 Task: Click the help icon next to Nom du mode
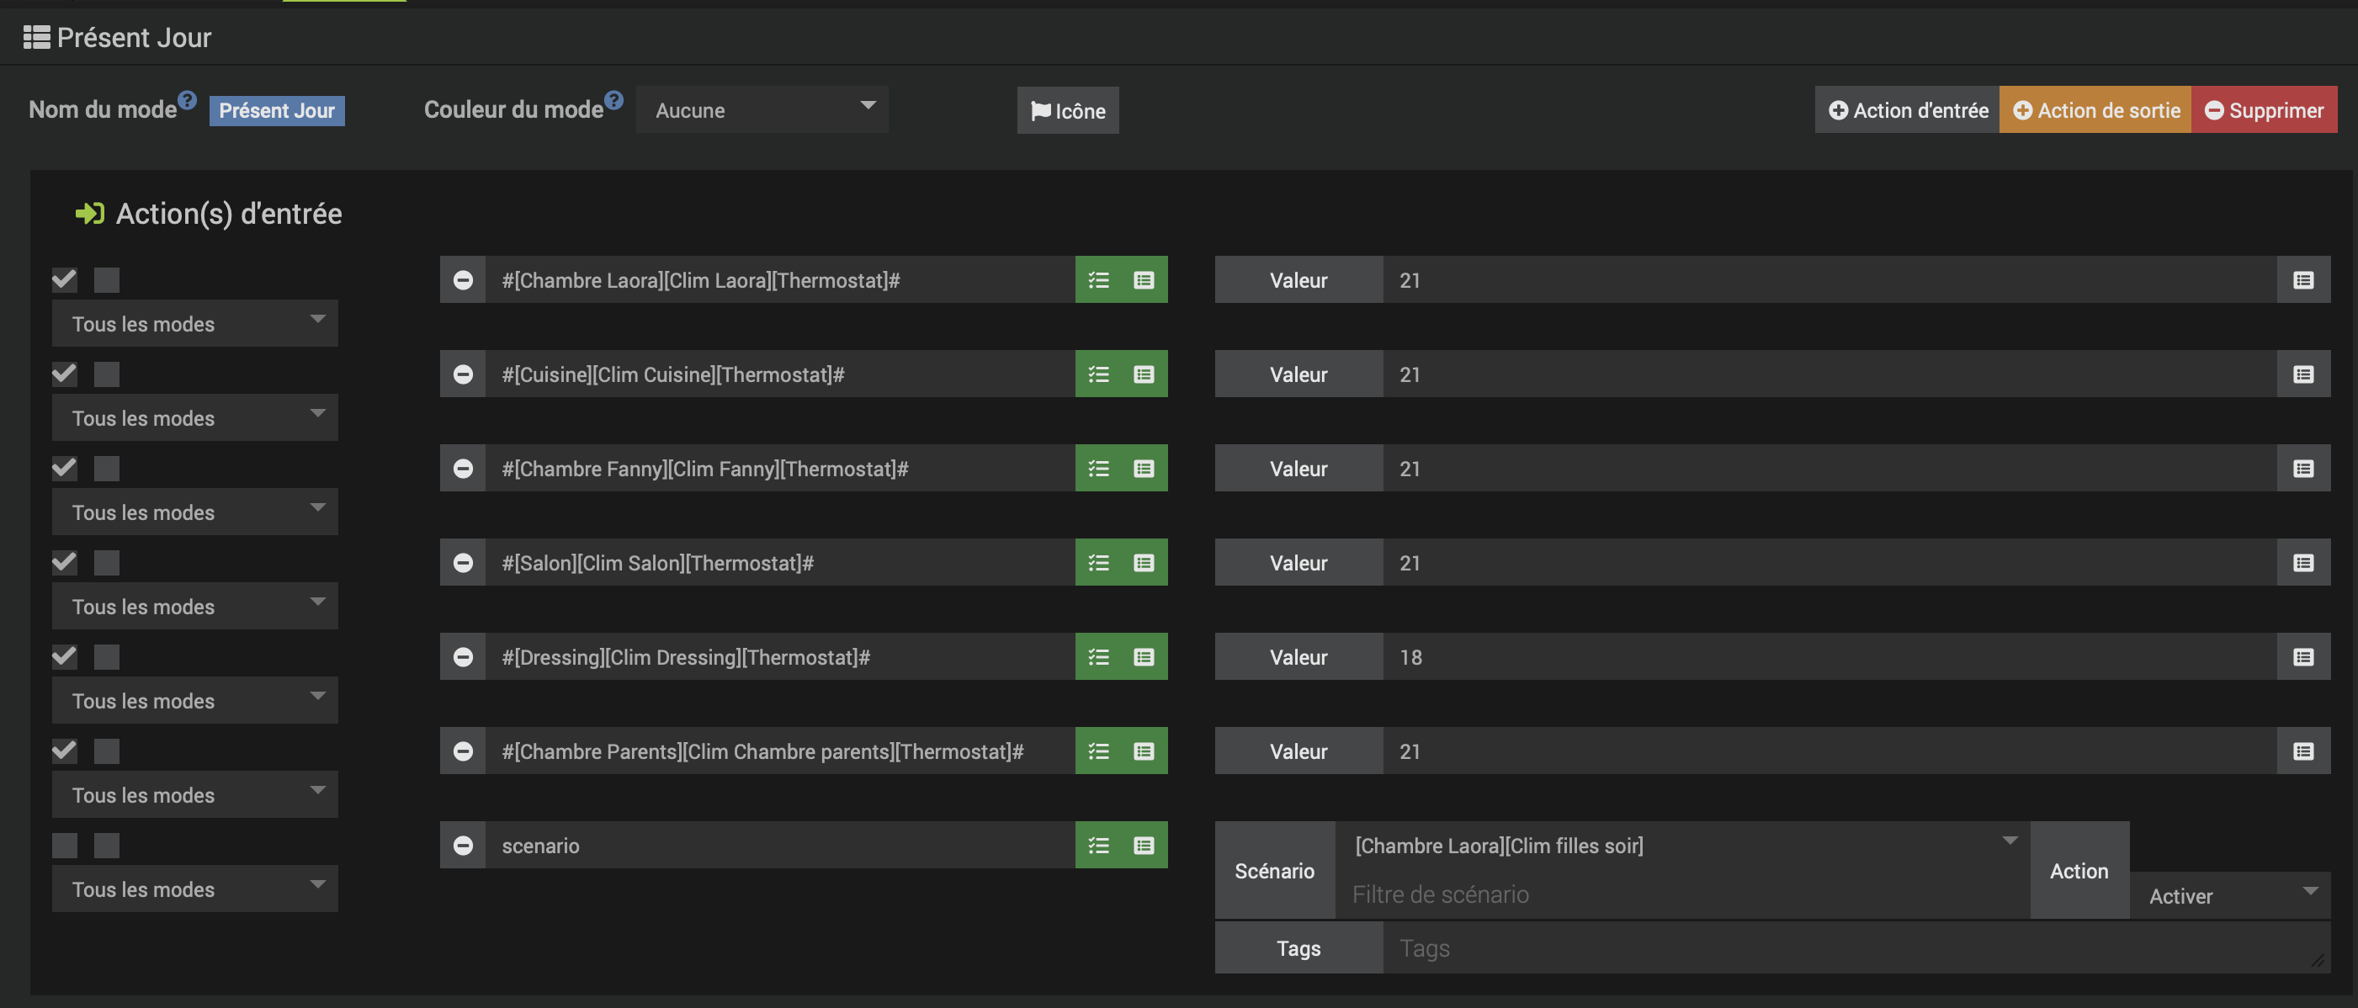187,100
